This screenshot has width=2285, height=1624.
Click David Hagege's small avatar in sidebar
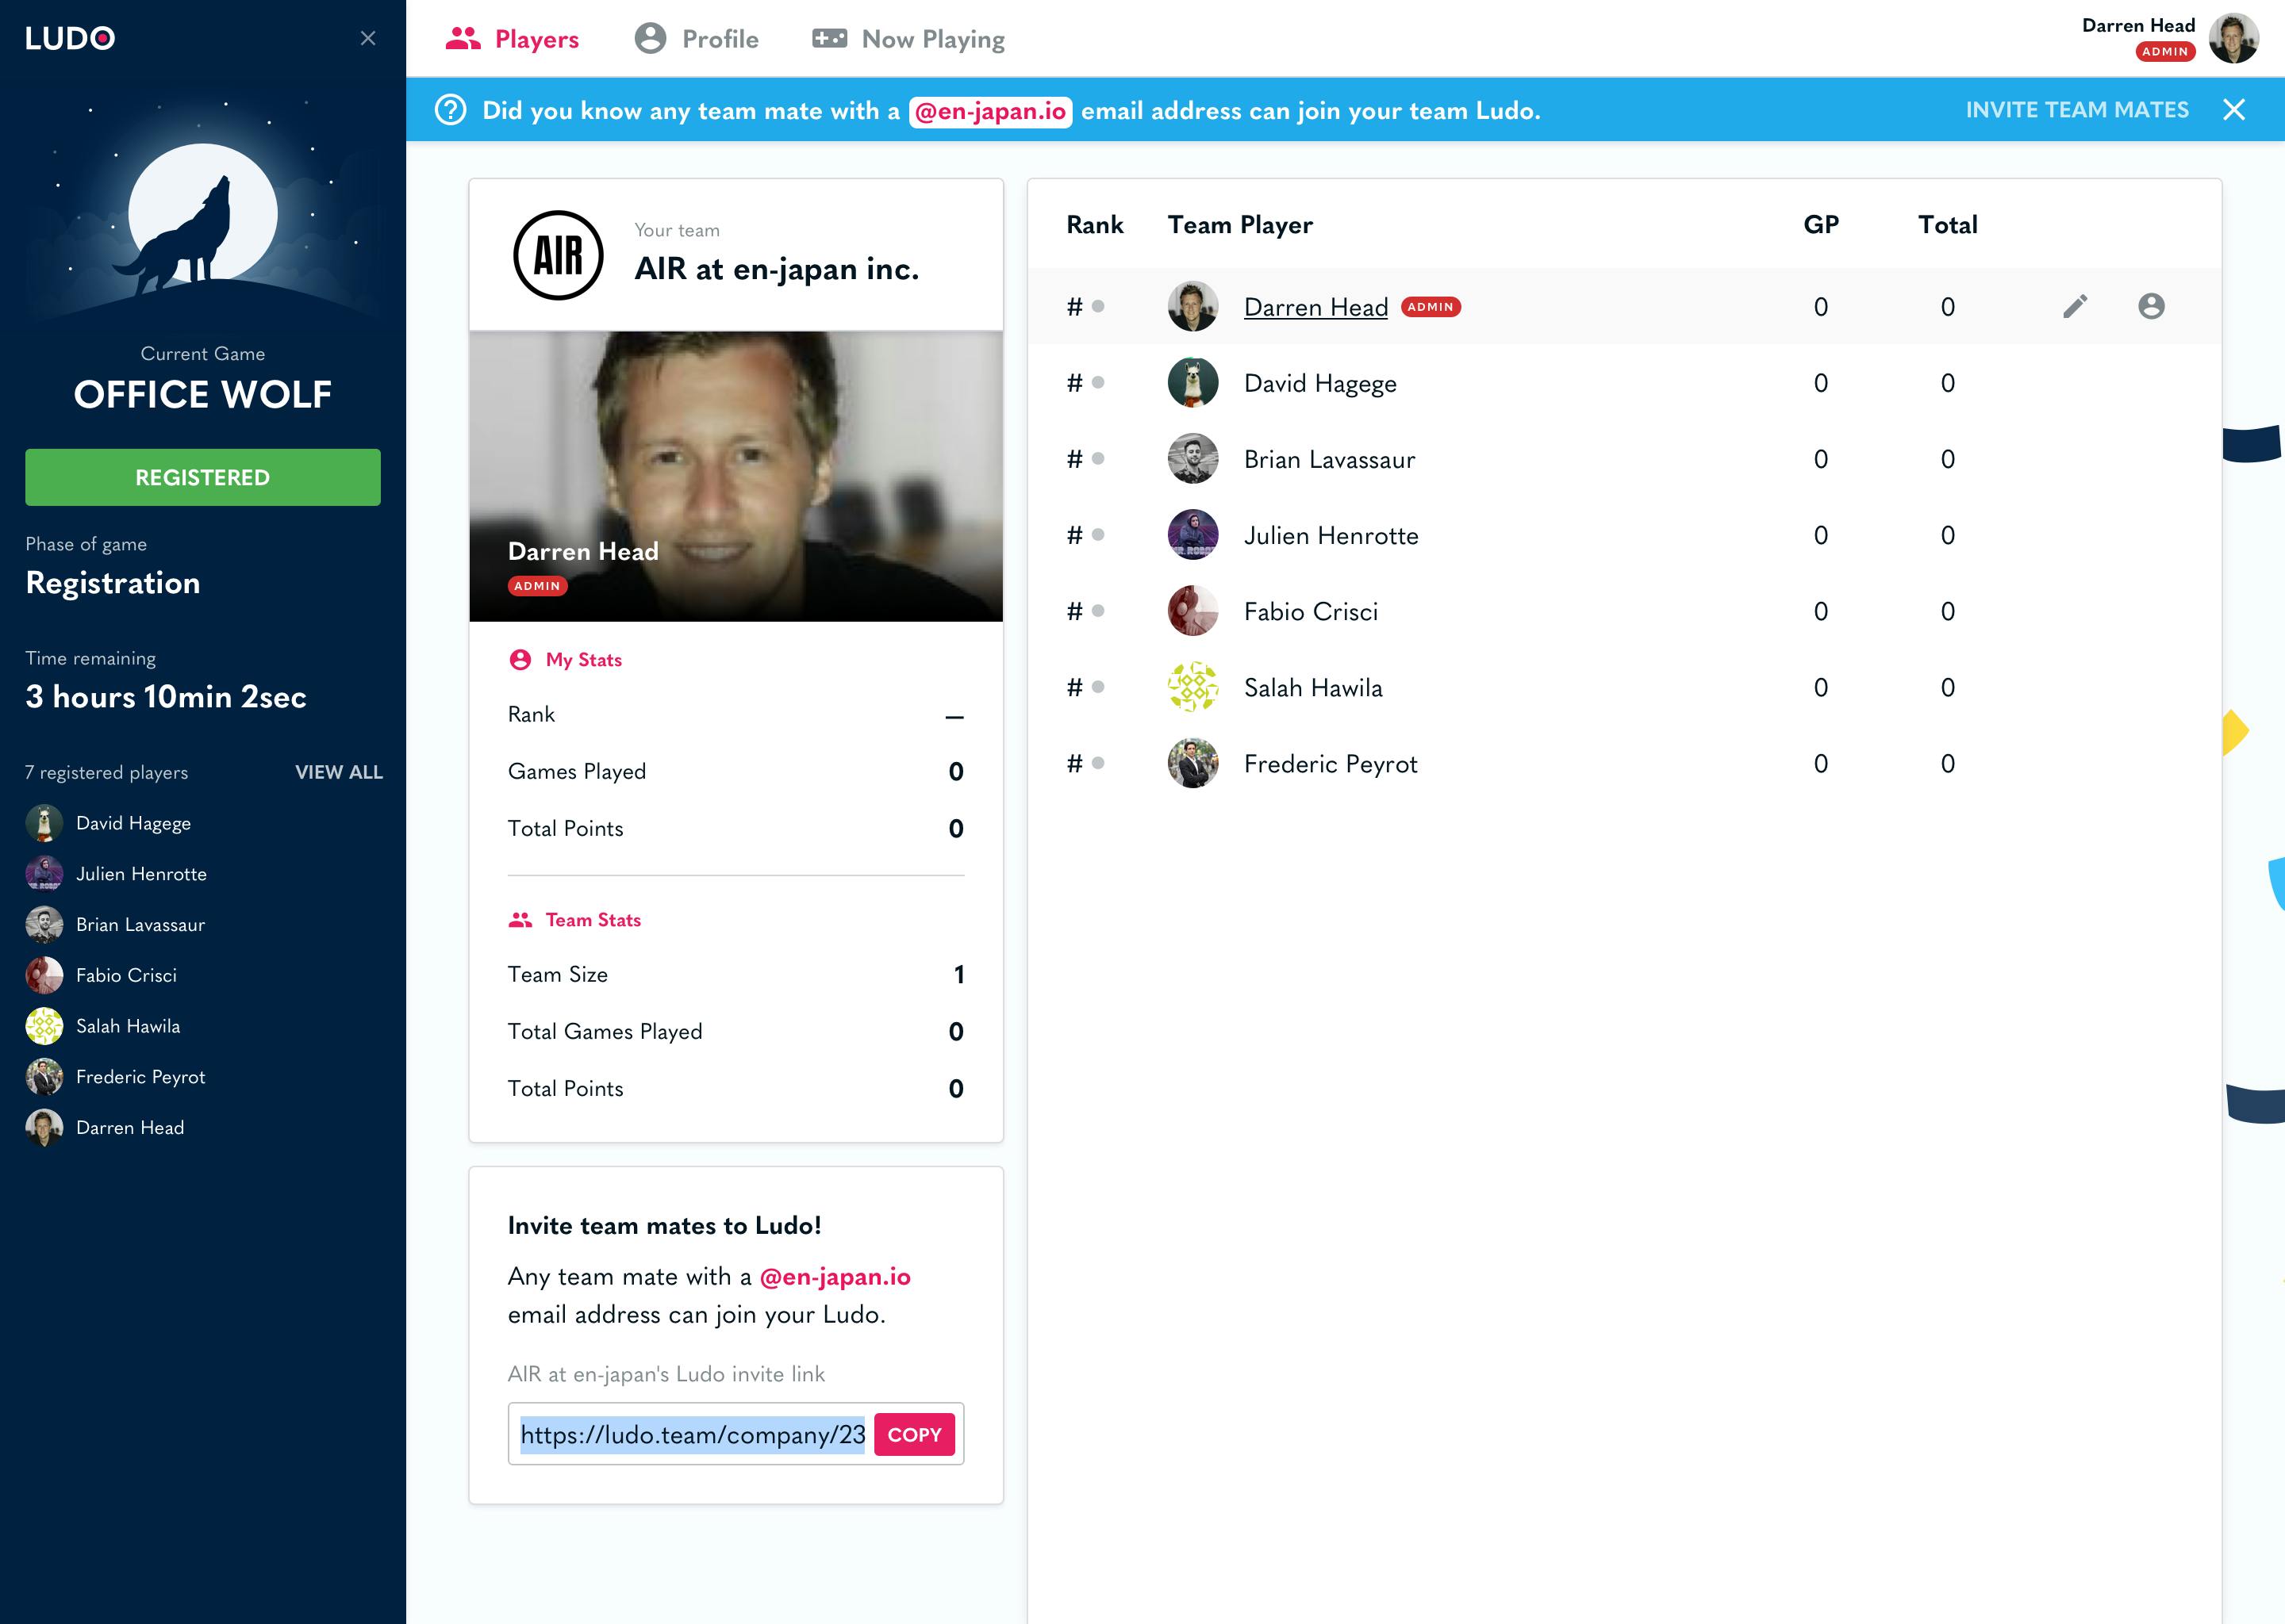tap(44, 823)
